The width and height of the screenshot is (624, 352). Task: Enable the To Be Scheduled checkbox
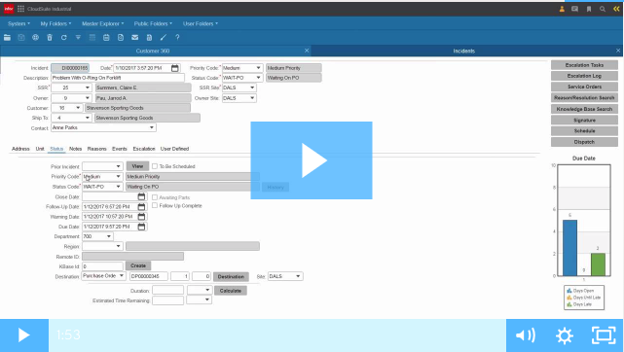(x=155, y=166)
